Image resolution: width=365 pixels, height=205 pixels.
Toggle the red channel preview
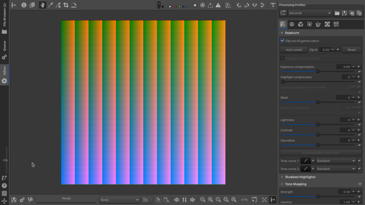[176, 6]
